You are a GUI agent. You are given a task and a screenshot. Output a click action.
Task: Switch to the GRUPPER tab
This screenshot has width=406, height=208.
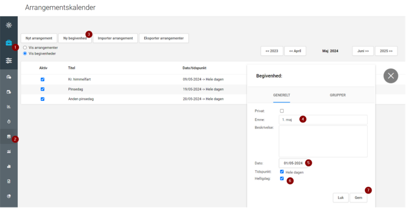[338, 95]
